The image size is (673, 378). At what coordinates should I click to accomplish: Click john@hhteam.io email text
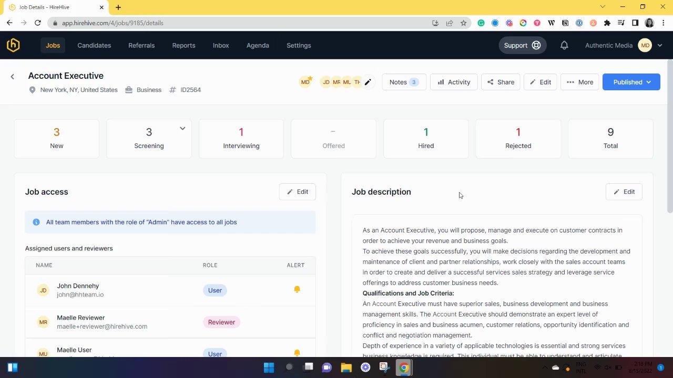click(80, 295)
